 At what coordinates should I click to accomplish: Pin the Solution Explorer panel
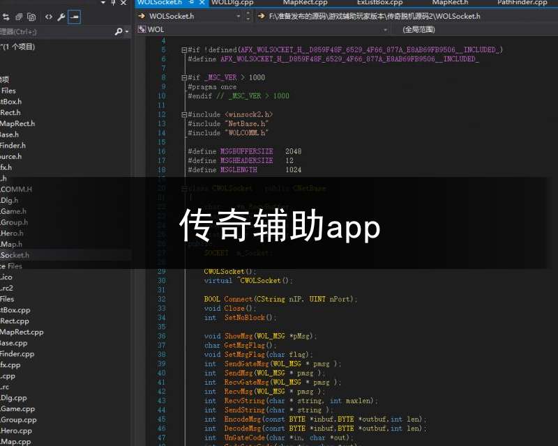(113, 3)
